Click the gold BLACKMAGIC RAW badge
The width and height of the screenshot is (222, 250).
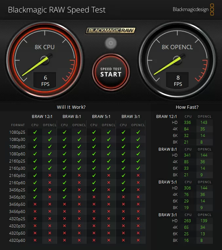coord(111,30)
